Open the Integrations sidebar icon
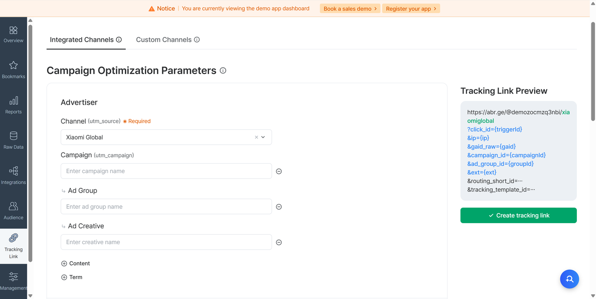The width and height of the screenshot is (596, 299). coord(14,172)
